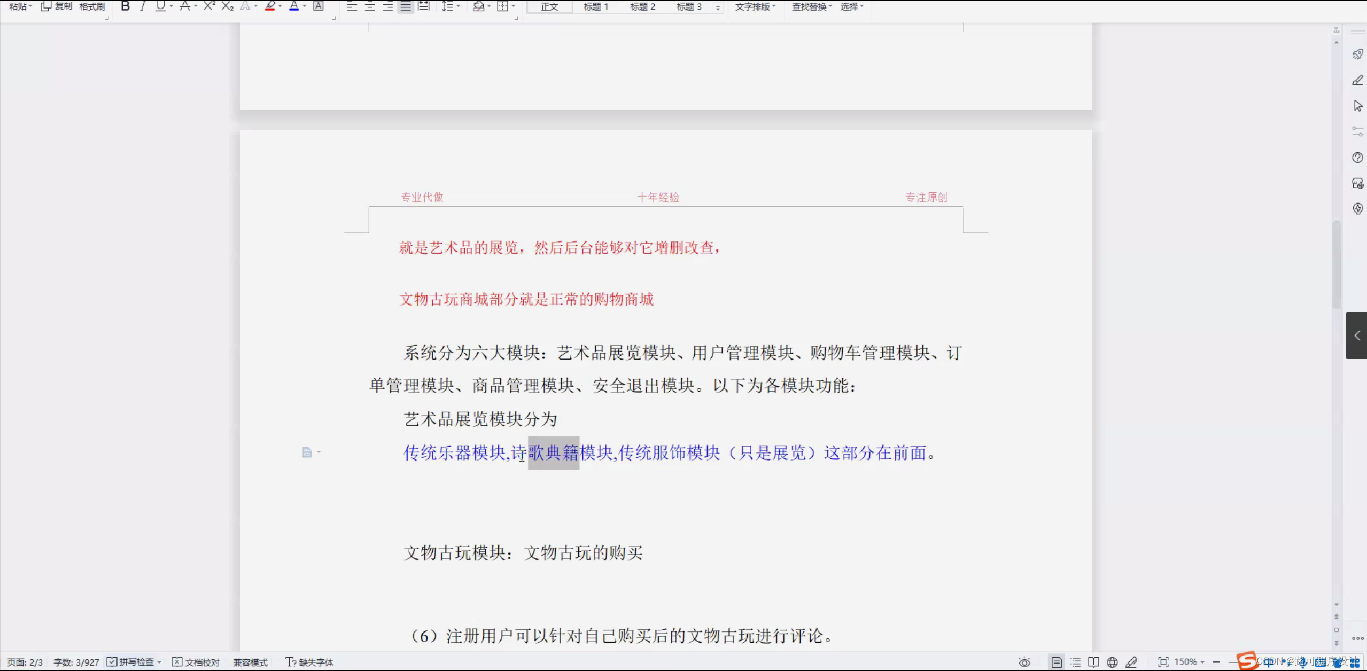Expand the styles gallery arrow
The image size is (1367, 671).
(718, 7)
